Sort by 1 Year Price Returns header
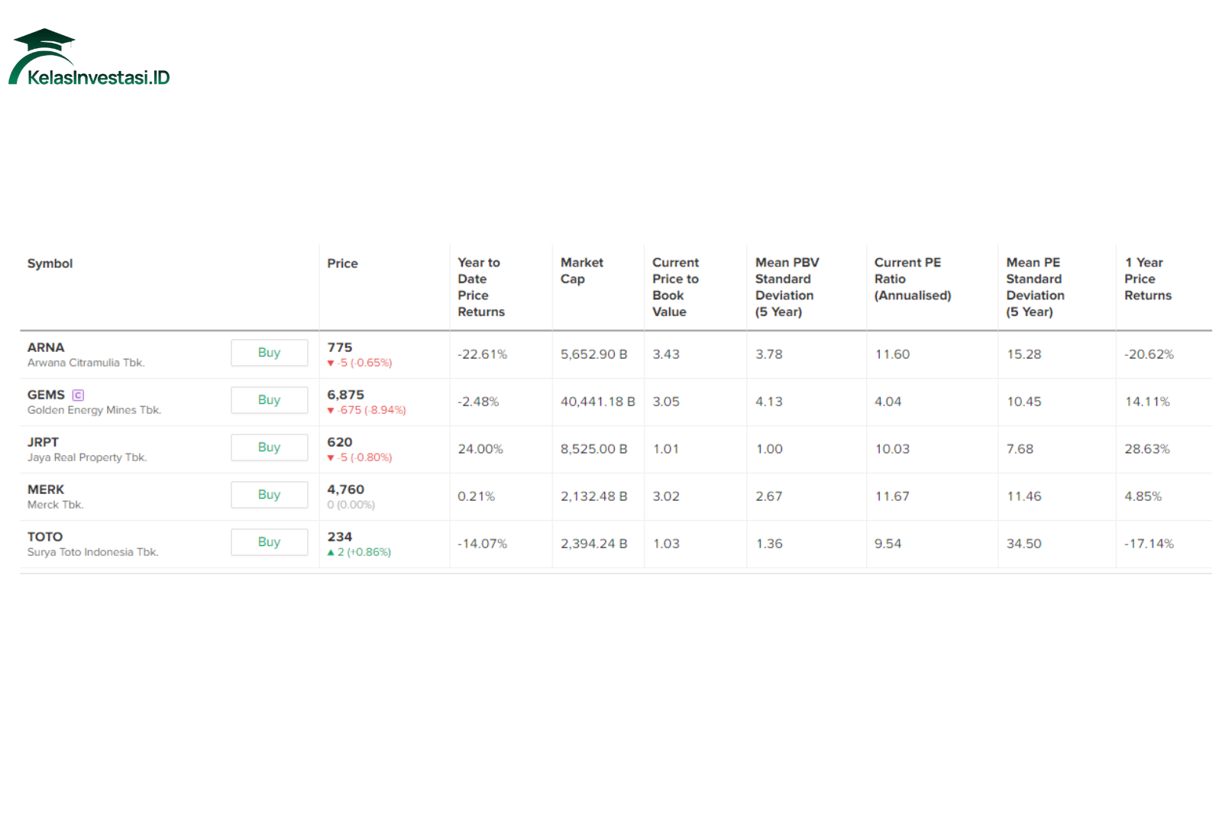The height and width of the screenshot is (814, 1222). click(1148, 279)
